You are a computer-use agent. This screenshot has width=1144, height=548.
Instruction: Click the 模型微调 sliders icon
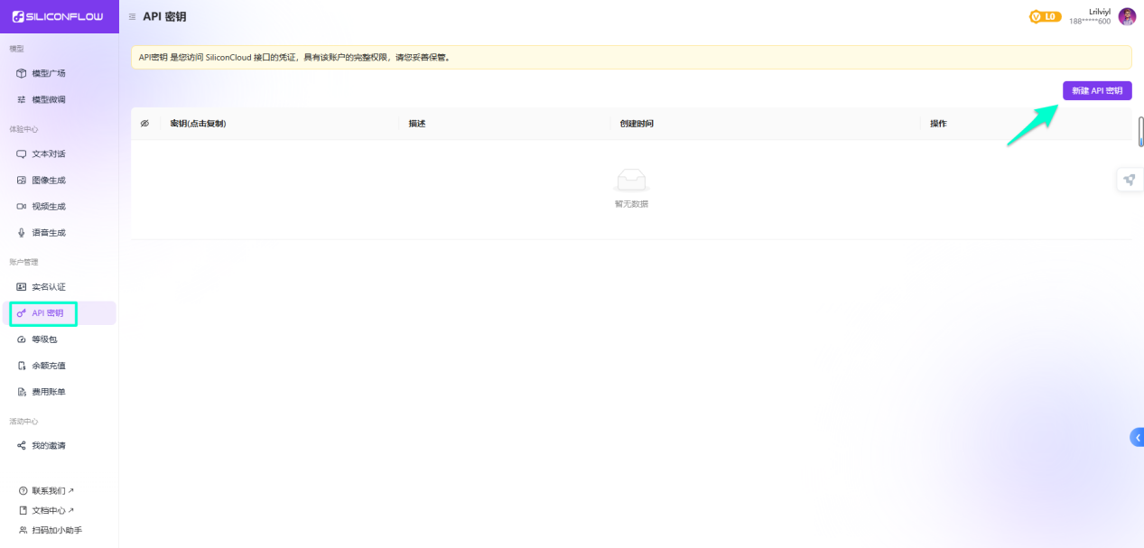(x=22, y=99)
